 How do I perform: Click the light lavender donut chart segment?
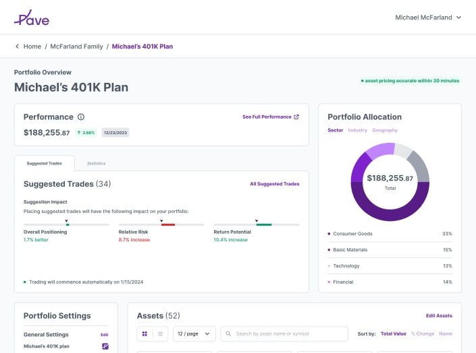point(380,150)
